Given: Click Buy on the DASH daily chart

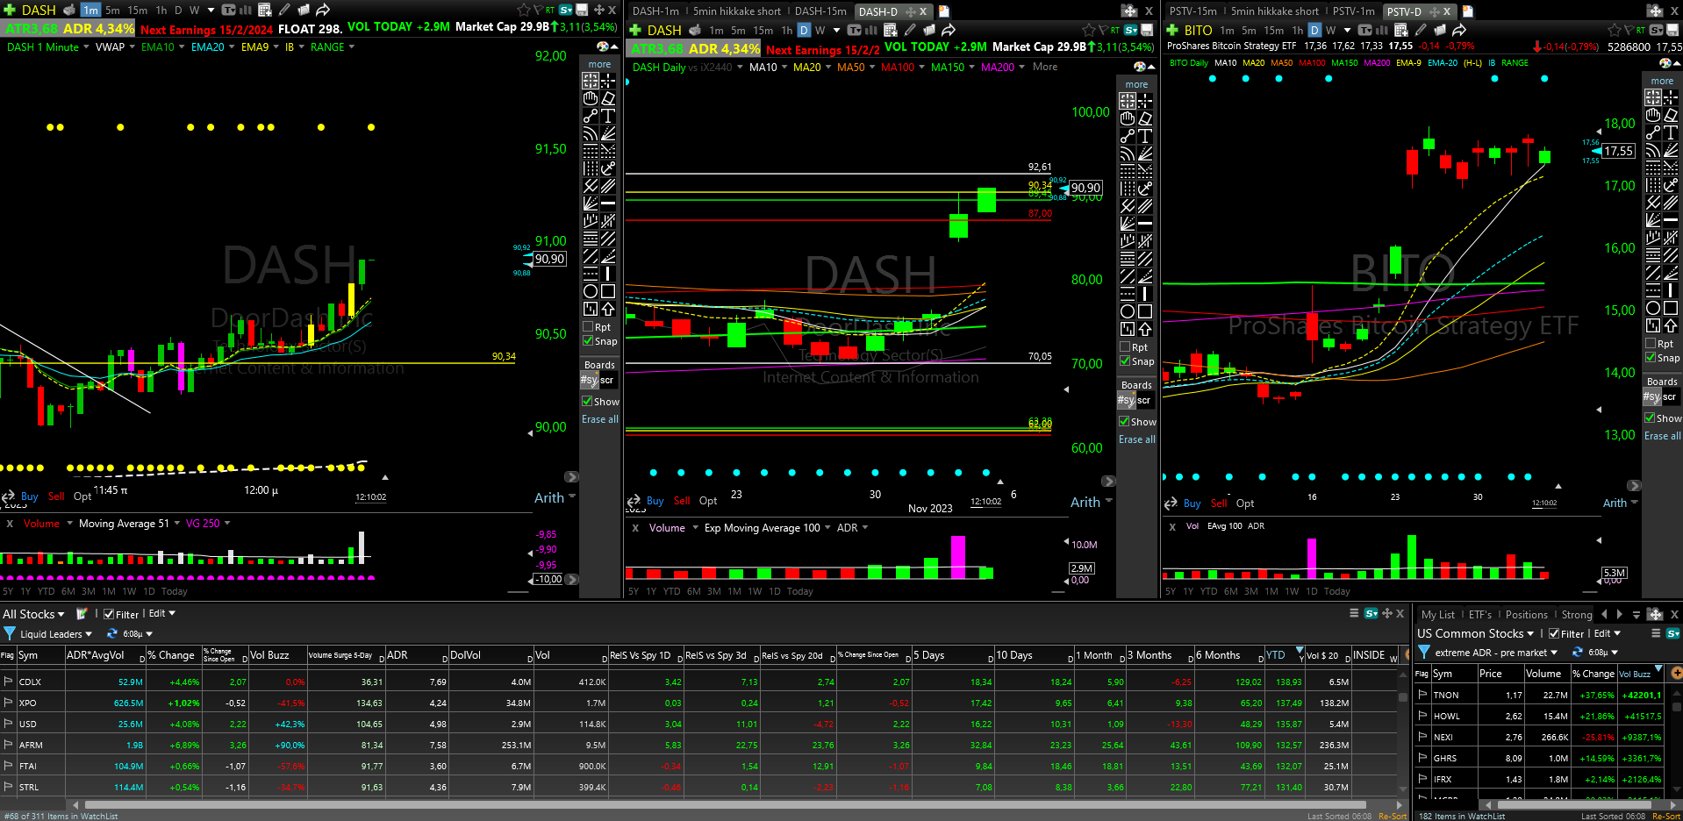Looking at the screenshot, I should point(655,501).
